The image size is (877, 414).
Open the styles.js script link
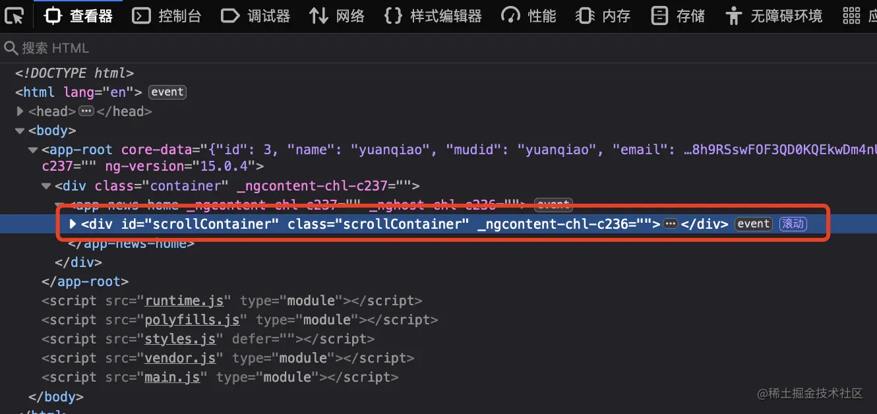(180, 339)
